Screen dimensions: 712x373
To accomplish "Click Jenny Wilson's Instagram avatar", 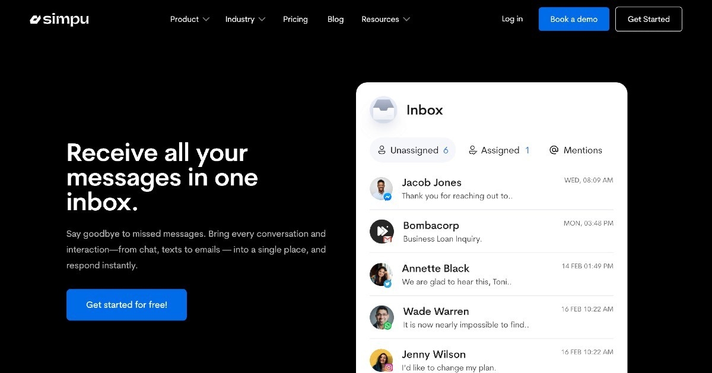I will pyautogui.click(x=381, y=360).
